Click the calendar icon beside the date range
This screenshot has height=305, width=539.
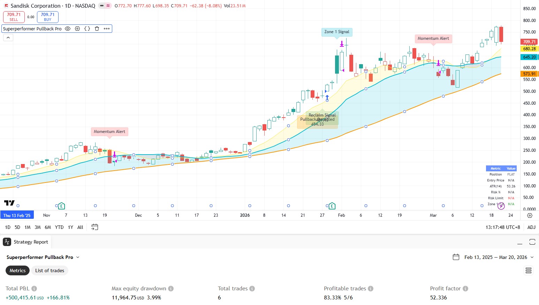pos(456,257)
